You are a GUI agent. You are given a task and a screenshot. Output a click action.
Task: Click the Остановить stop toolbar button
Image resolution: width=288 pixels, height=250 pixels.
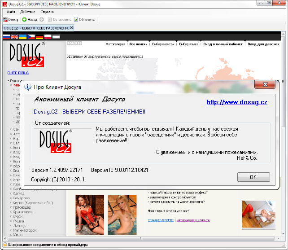click(60, 19)
